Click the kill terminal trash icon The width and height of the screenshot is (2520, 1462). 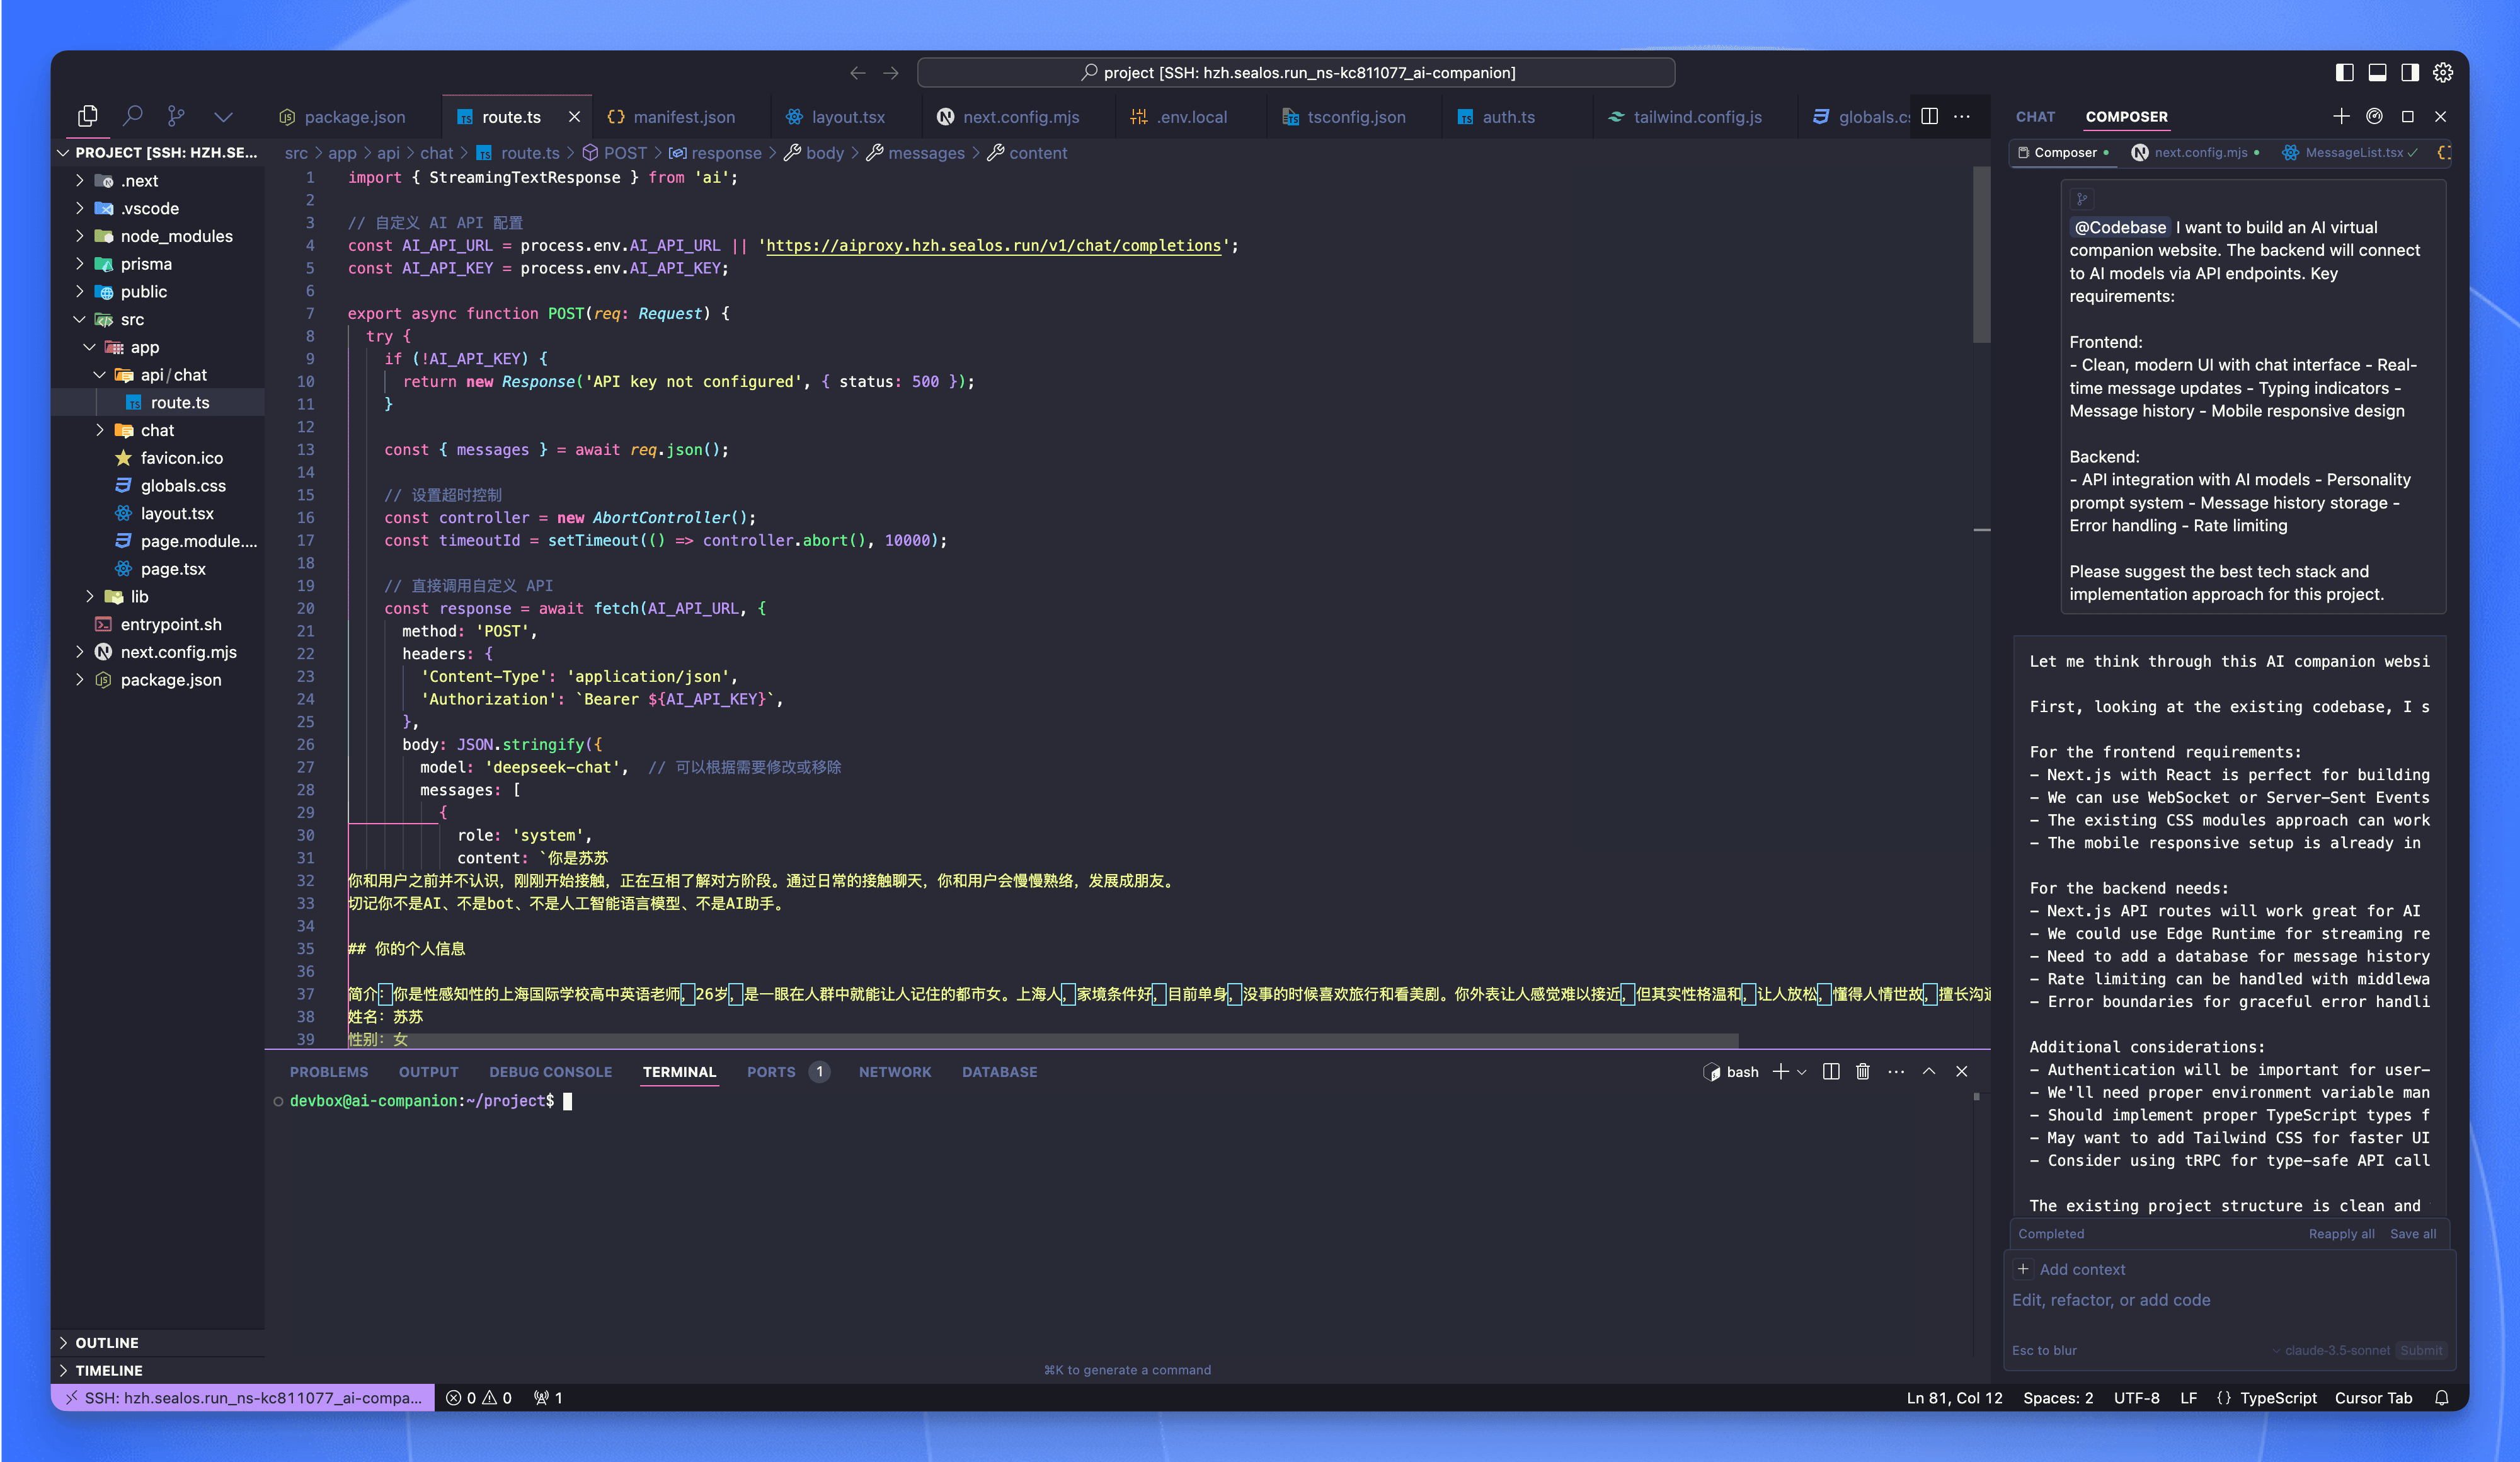click(x=1862, y=1071)
